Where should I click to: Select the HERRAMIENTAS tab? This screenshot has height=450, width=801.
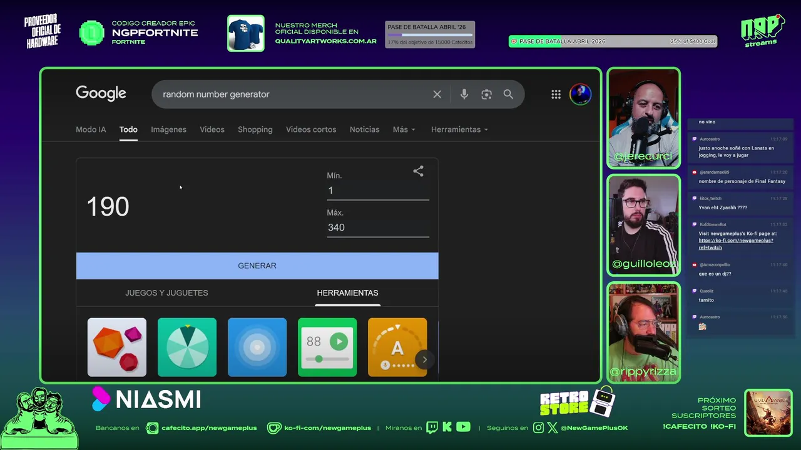tap(347, 292)
